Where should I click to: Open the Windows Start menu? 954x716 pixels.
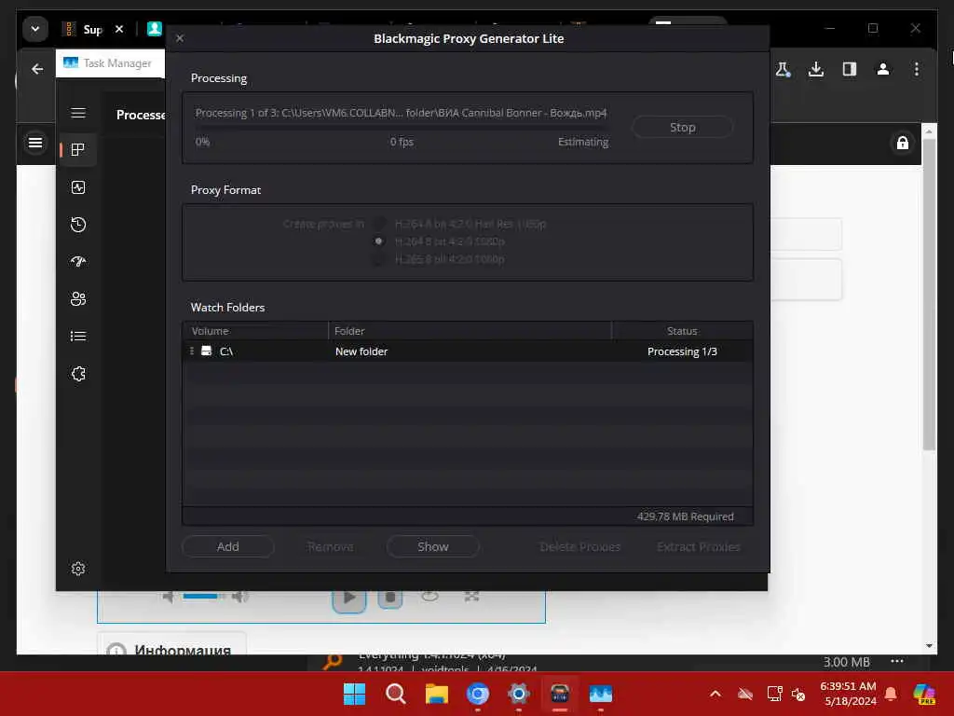(354, 694)
